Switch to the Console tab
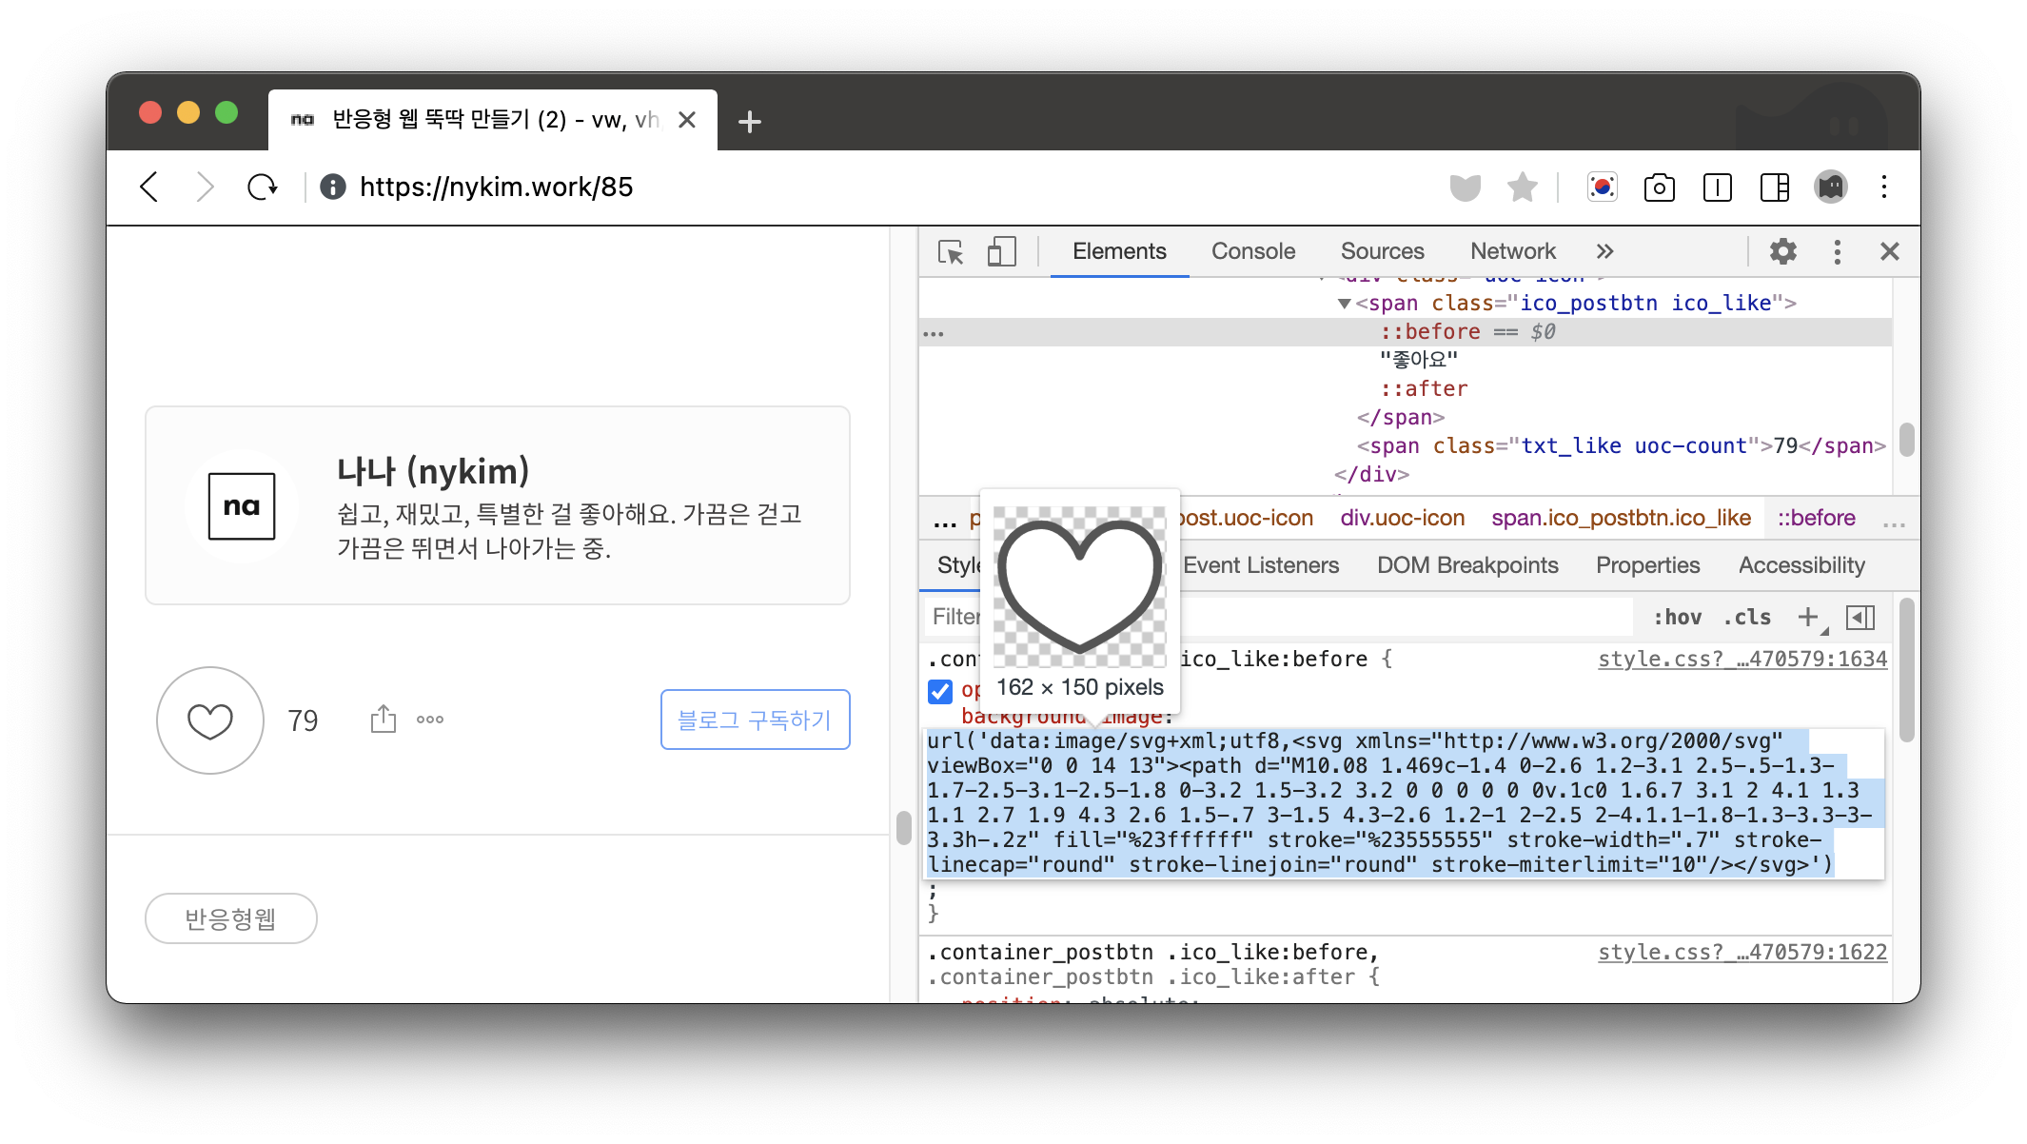2027x1144 pixels. 1252,251
